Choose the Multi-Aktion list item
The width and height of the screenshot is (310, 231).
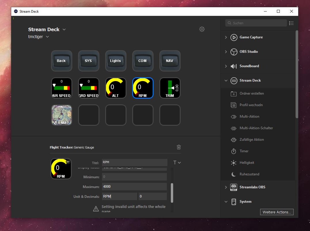[x=249, y=117]
